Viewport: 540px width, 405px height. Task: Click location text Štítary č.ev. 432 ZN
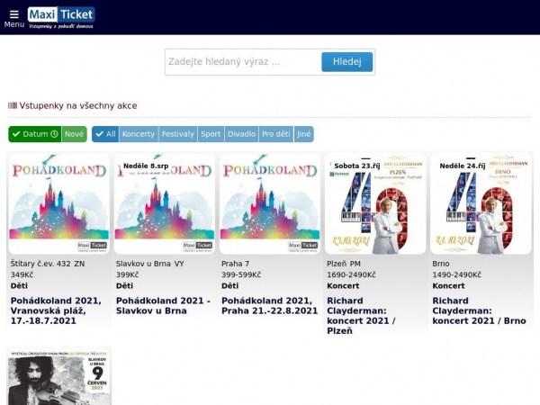(x=48, y=264)
